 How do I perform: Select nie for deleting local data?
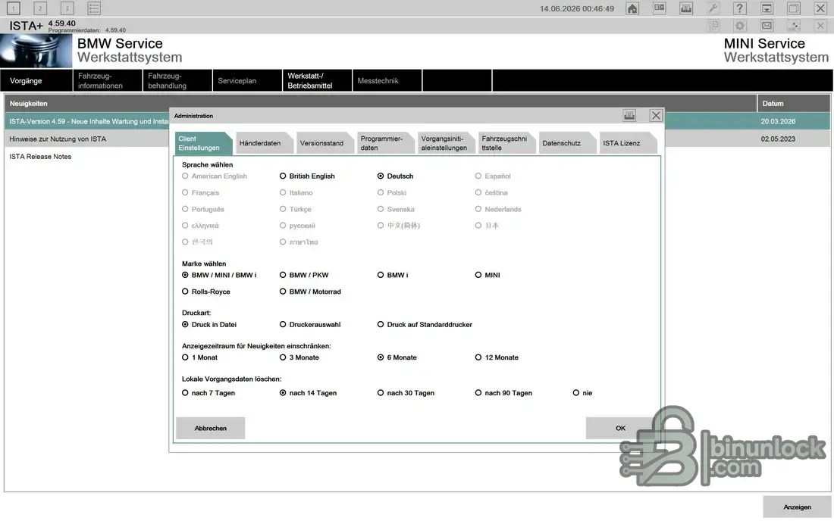coord(582,393)
